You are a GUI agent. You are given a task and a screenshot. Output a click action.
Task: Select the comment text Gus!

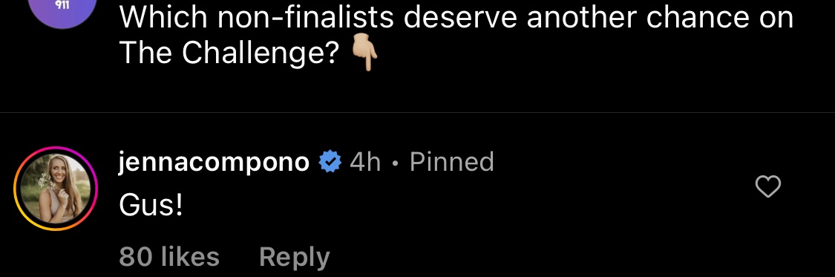click(151, 206)
